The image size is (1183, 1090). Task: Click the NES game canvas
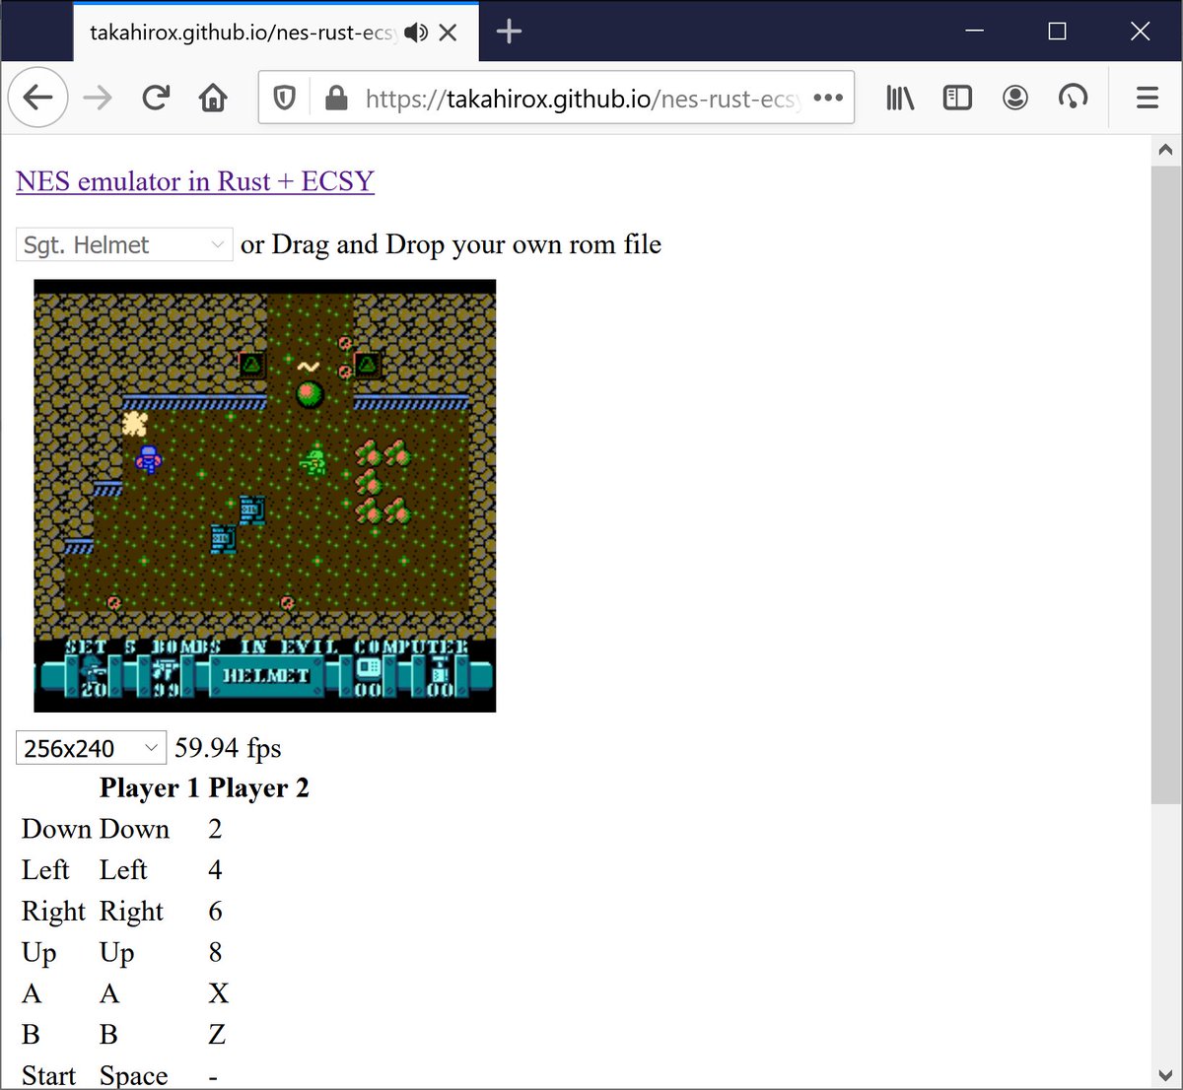pos(265,496)
